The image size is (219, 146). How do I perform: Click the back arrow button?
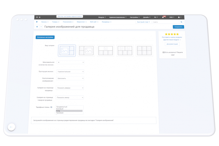click(x=37, y=27)
